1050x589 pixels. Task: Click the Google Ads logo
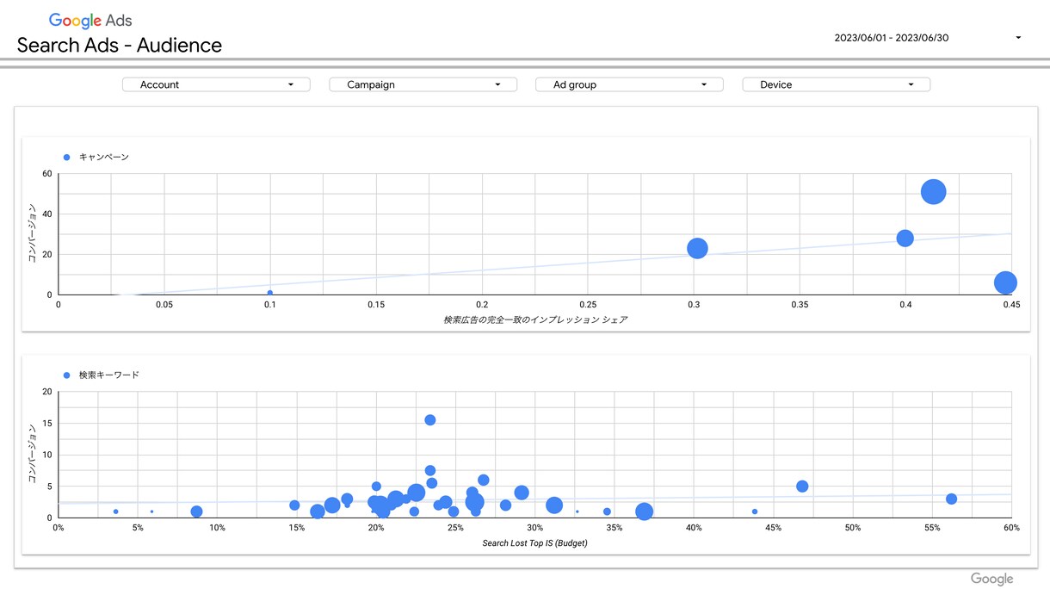click(x=90, y=21)
